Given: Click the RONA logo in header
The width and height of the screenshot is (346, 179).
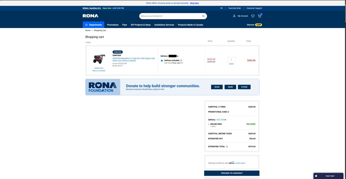Looking at the screenshot, I should [x=91, y=16].
